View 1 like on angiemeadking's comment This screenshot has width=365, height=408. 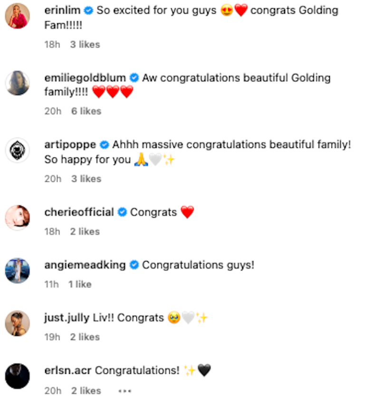tap(80, 284)
